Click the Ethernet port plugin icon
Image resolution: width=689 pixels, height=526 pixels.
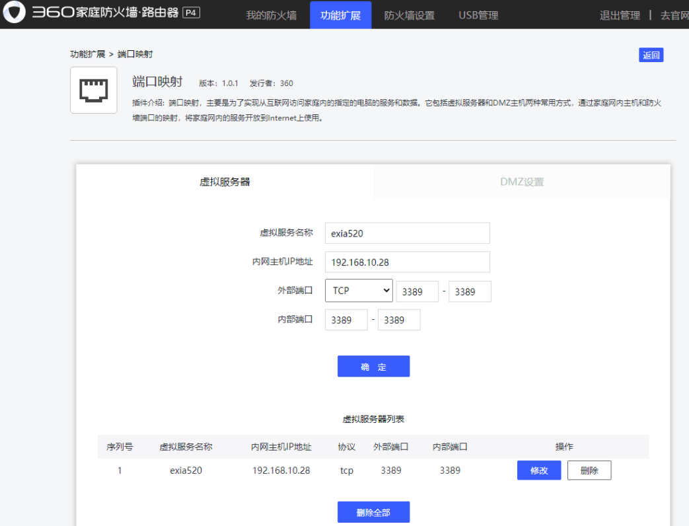coord(93,89)
